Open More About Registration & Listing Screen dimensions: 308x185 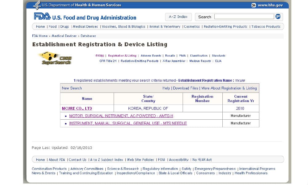(x=229, y=88)
